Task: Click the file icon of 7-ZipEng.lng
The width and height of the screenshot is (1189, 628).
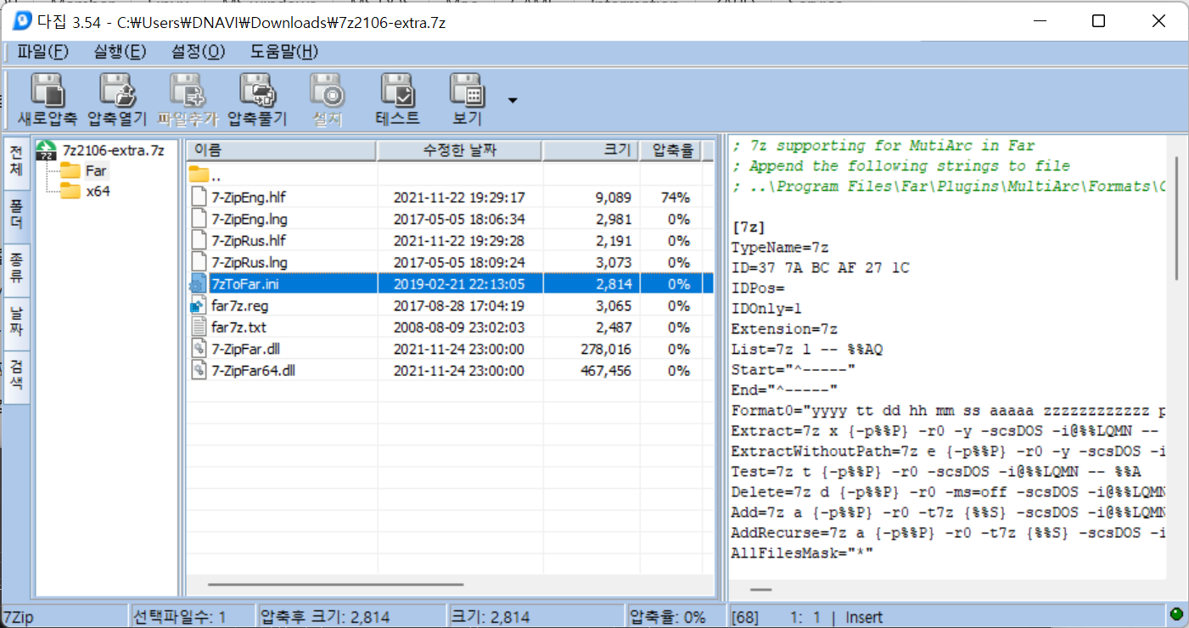Action: pos(199,219)
